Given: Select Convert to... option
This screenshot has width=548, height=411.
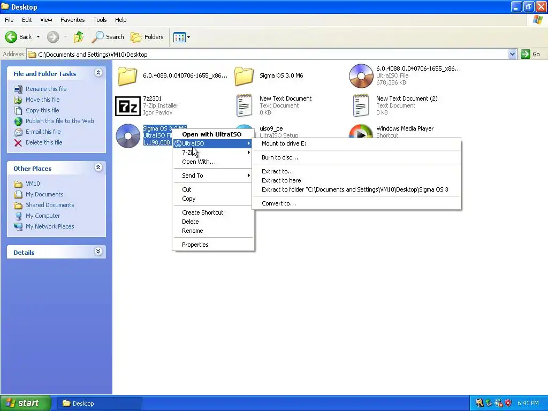Looking at the screenshot, I should click(356, 203).
